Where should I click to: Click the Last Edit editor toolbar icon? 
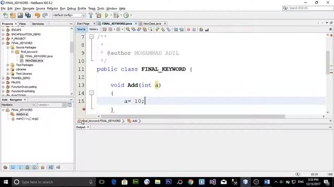click(x=104, y=30)
